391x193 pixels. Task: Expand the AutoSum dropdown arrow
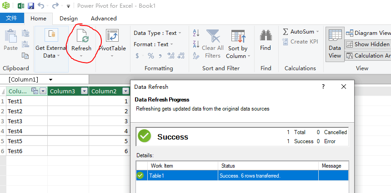pyautogui.click(x=317, y=32)
